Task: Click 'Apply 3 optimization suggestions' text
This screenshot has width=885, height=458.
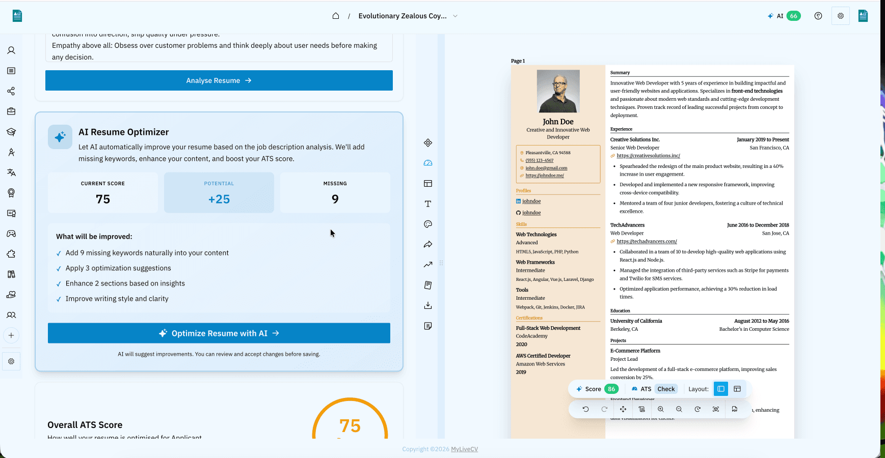Action: 118,268
